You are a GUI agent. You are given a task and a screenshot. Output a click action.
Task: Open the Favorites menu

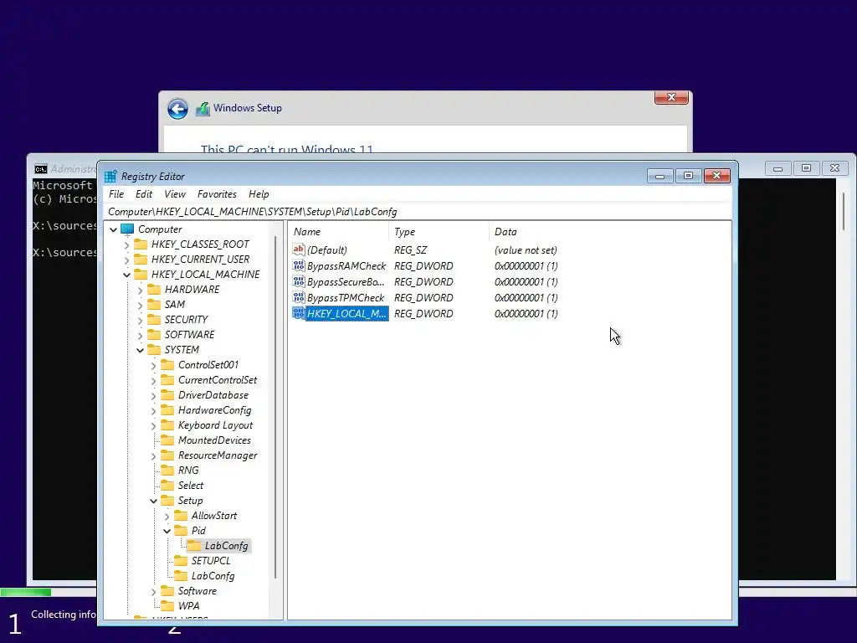pyautogui.click(x=217, y=194)
